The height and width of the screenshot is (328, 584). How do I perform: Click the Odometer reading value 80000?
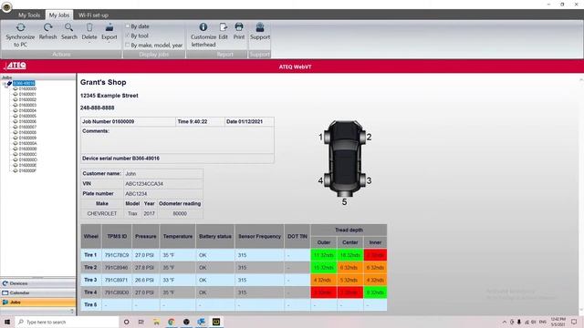point(180,214)
